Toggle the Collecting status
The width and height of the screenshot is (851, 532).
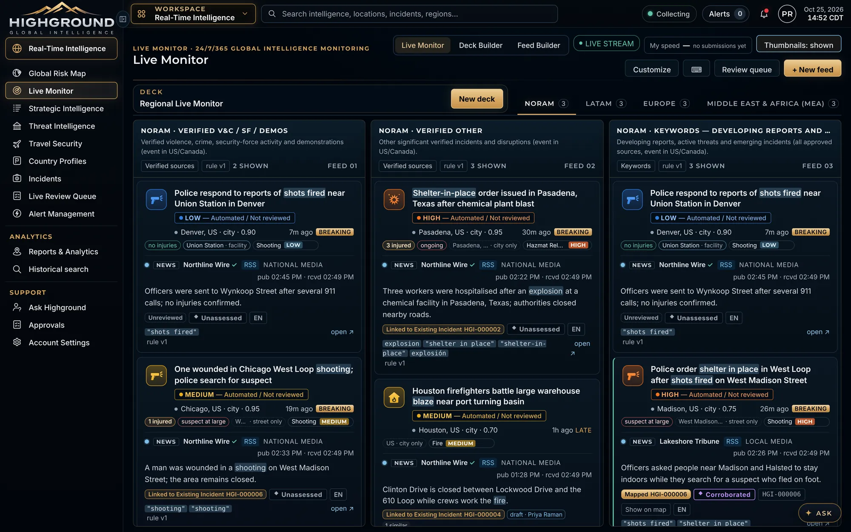[x=669, y=14]
